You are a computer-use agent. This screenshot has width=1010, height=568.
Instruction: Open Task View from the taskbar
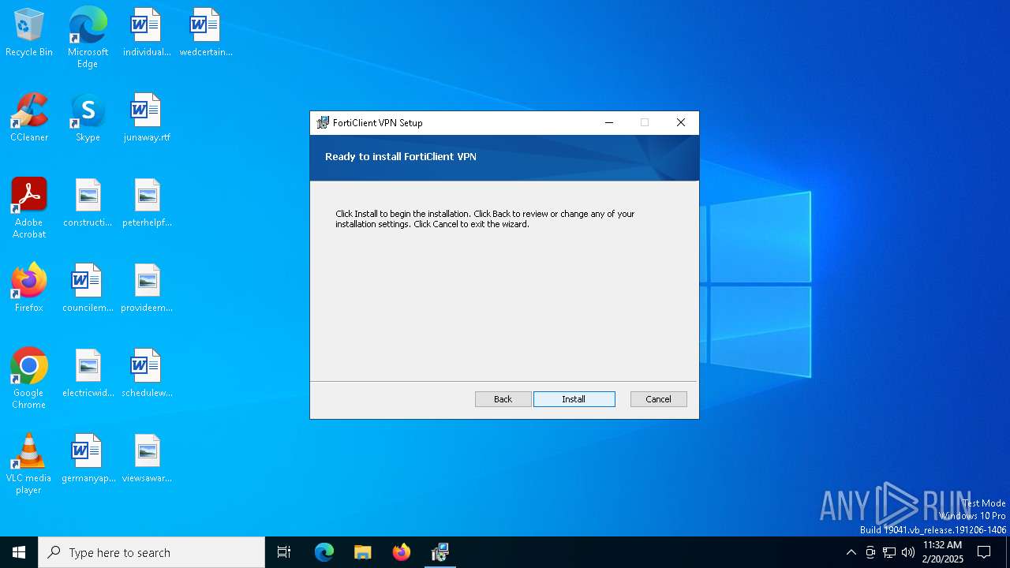(284, 552)
